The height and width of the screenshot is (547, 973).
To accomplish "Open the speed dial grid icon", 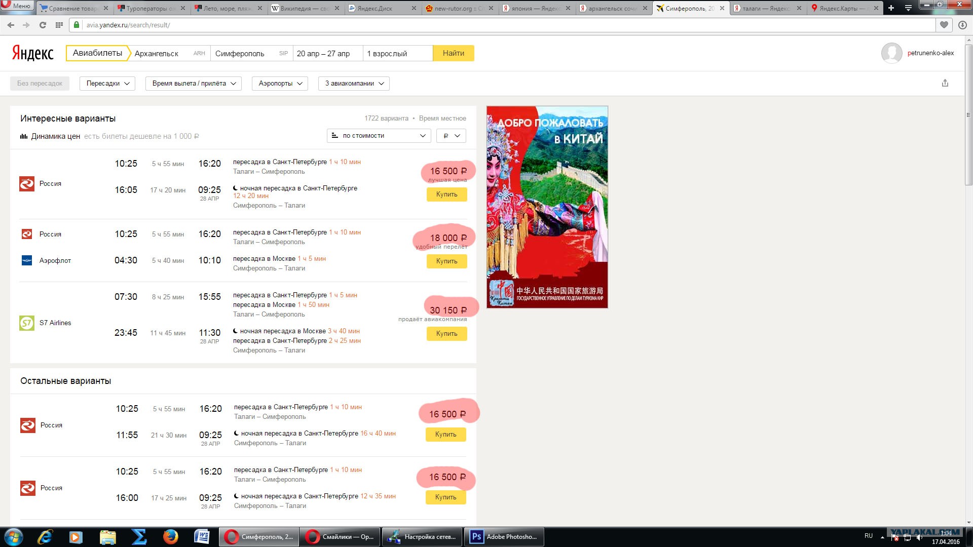I will [x=59, y=25].
